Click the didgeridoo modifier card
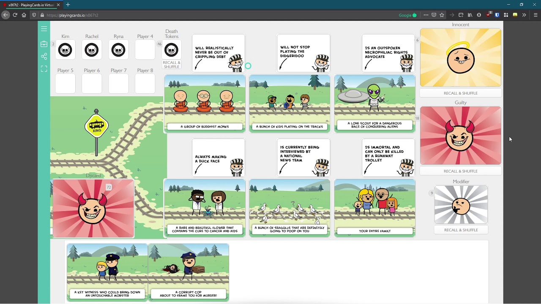The width and height of the screenshot is (541, 304). pyautogui.click(x=303, y=54)
